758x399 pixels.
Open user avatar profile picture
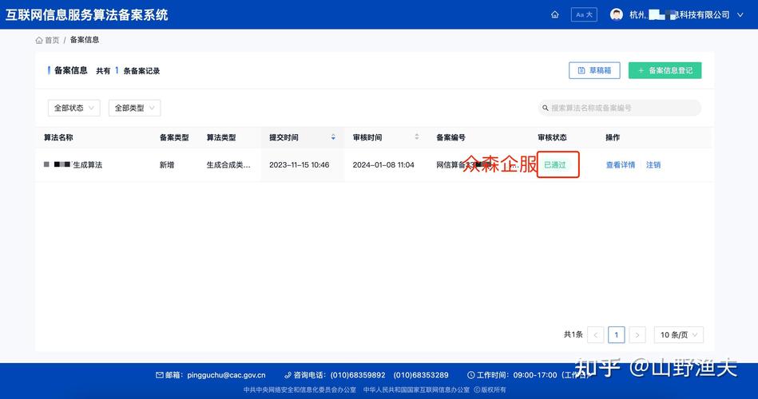(617, 14)
